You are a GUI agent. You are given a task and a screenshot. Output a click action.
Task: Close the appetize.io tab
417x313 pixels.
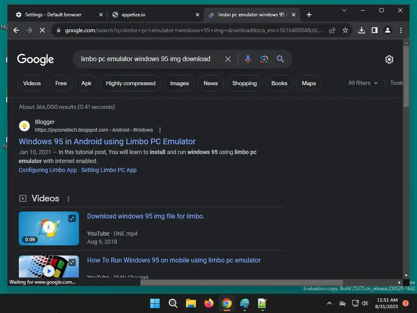(198, 15)
